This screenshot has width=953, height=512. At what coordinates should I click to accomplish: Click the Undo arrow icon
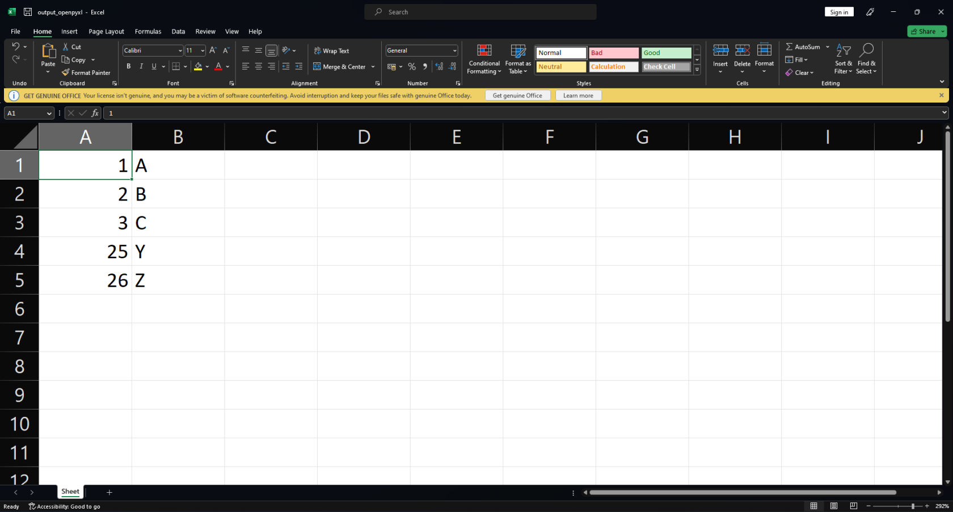pos(16,46)
